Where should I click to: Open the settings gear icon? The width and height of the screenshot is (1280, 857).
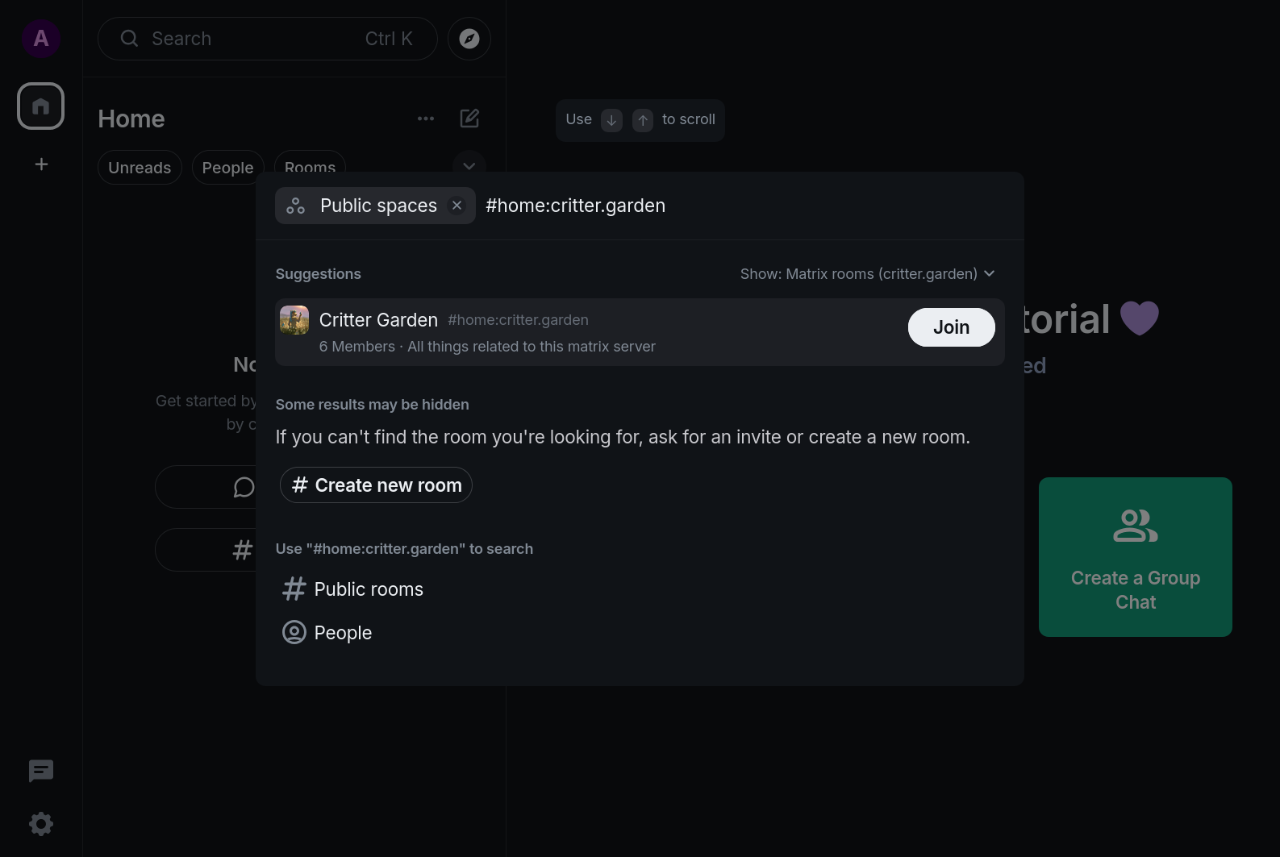(x=41, y=823)
